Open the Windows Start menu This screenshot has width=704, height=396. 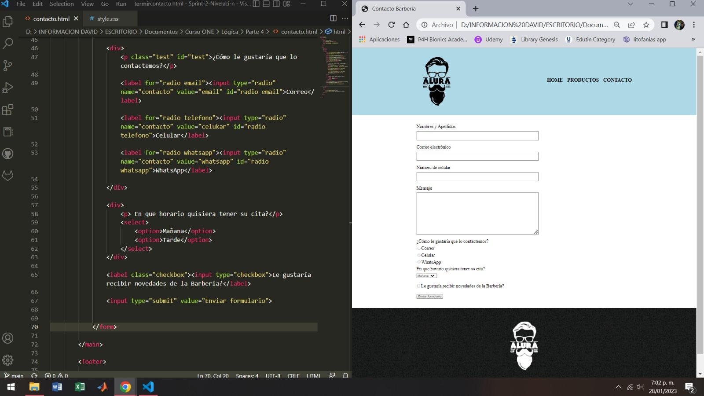pyautogui.click(x=11, y=387)
